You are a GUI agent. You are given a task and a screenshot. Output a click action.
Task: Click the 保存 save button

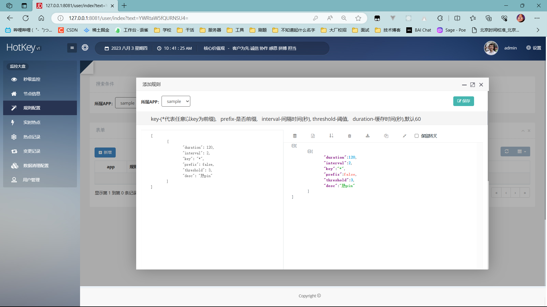pos(464,101)
